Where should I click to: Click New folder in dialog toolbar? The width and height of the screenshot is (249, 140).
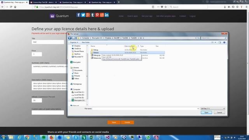(86, 42)
